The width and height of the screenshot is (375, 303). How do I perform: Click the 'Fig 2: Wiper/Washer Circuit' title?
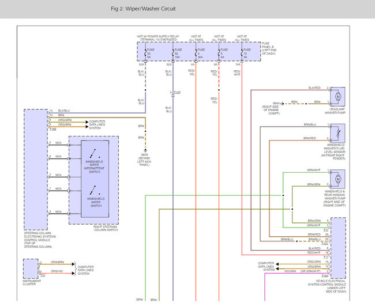143,9
